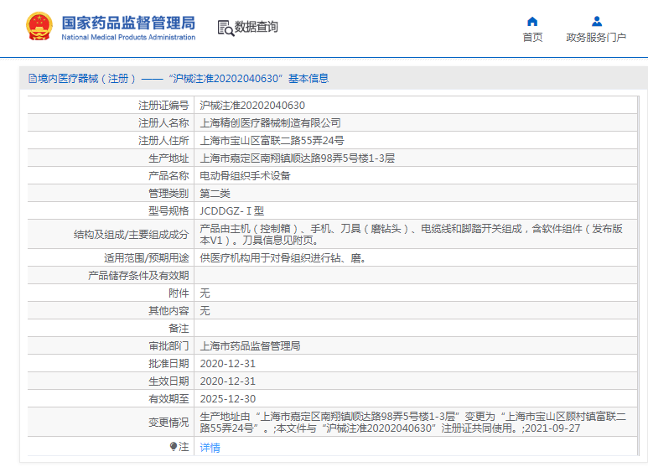Select 生效日期 value 2020-12-31
648x467 pixels.
click(228, 381)
